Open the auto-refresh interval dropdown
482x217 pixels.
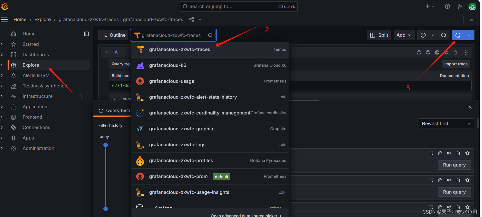tap(469, 35)
